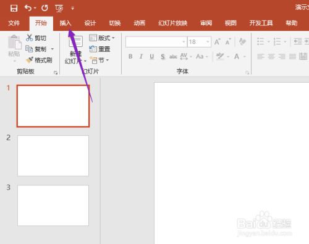This screenshot has height=244, width=309.
Task: Align text right
Action: (282, 56)
